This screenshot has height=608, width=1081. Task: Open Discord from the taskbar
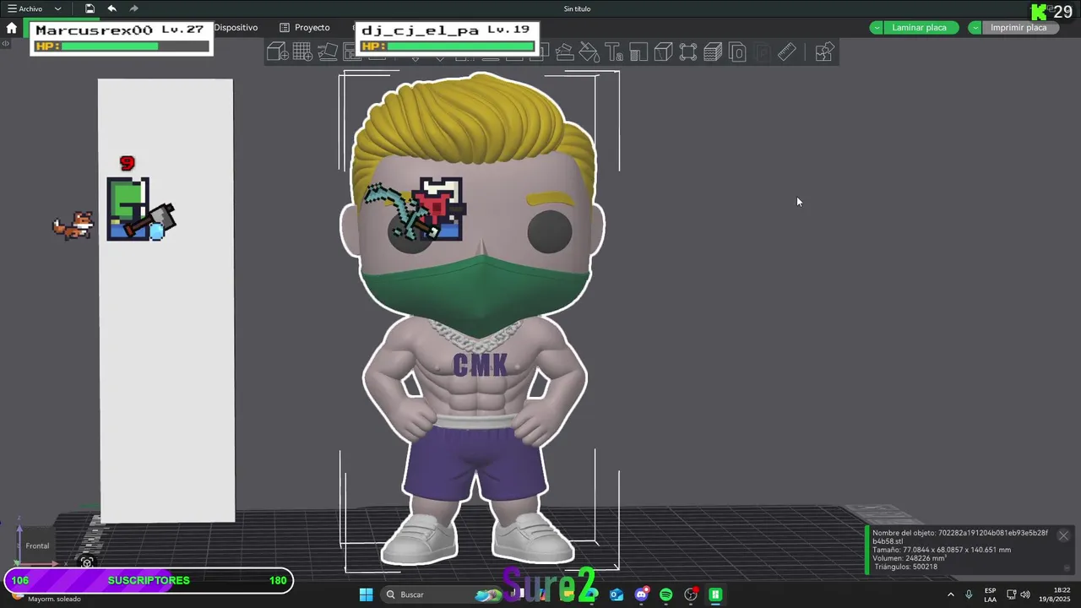[642, 594]
